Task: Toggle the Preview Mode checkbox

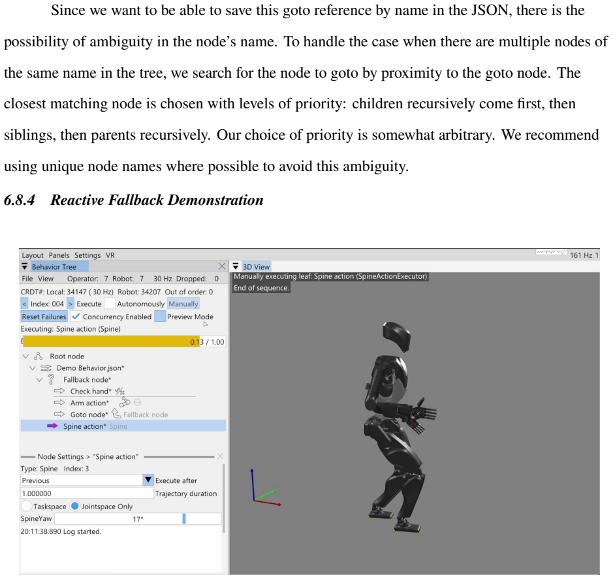Action: (x=160, y=317)
